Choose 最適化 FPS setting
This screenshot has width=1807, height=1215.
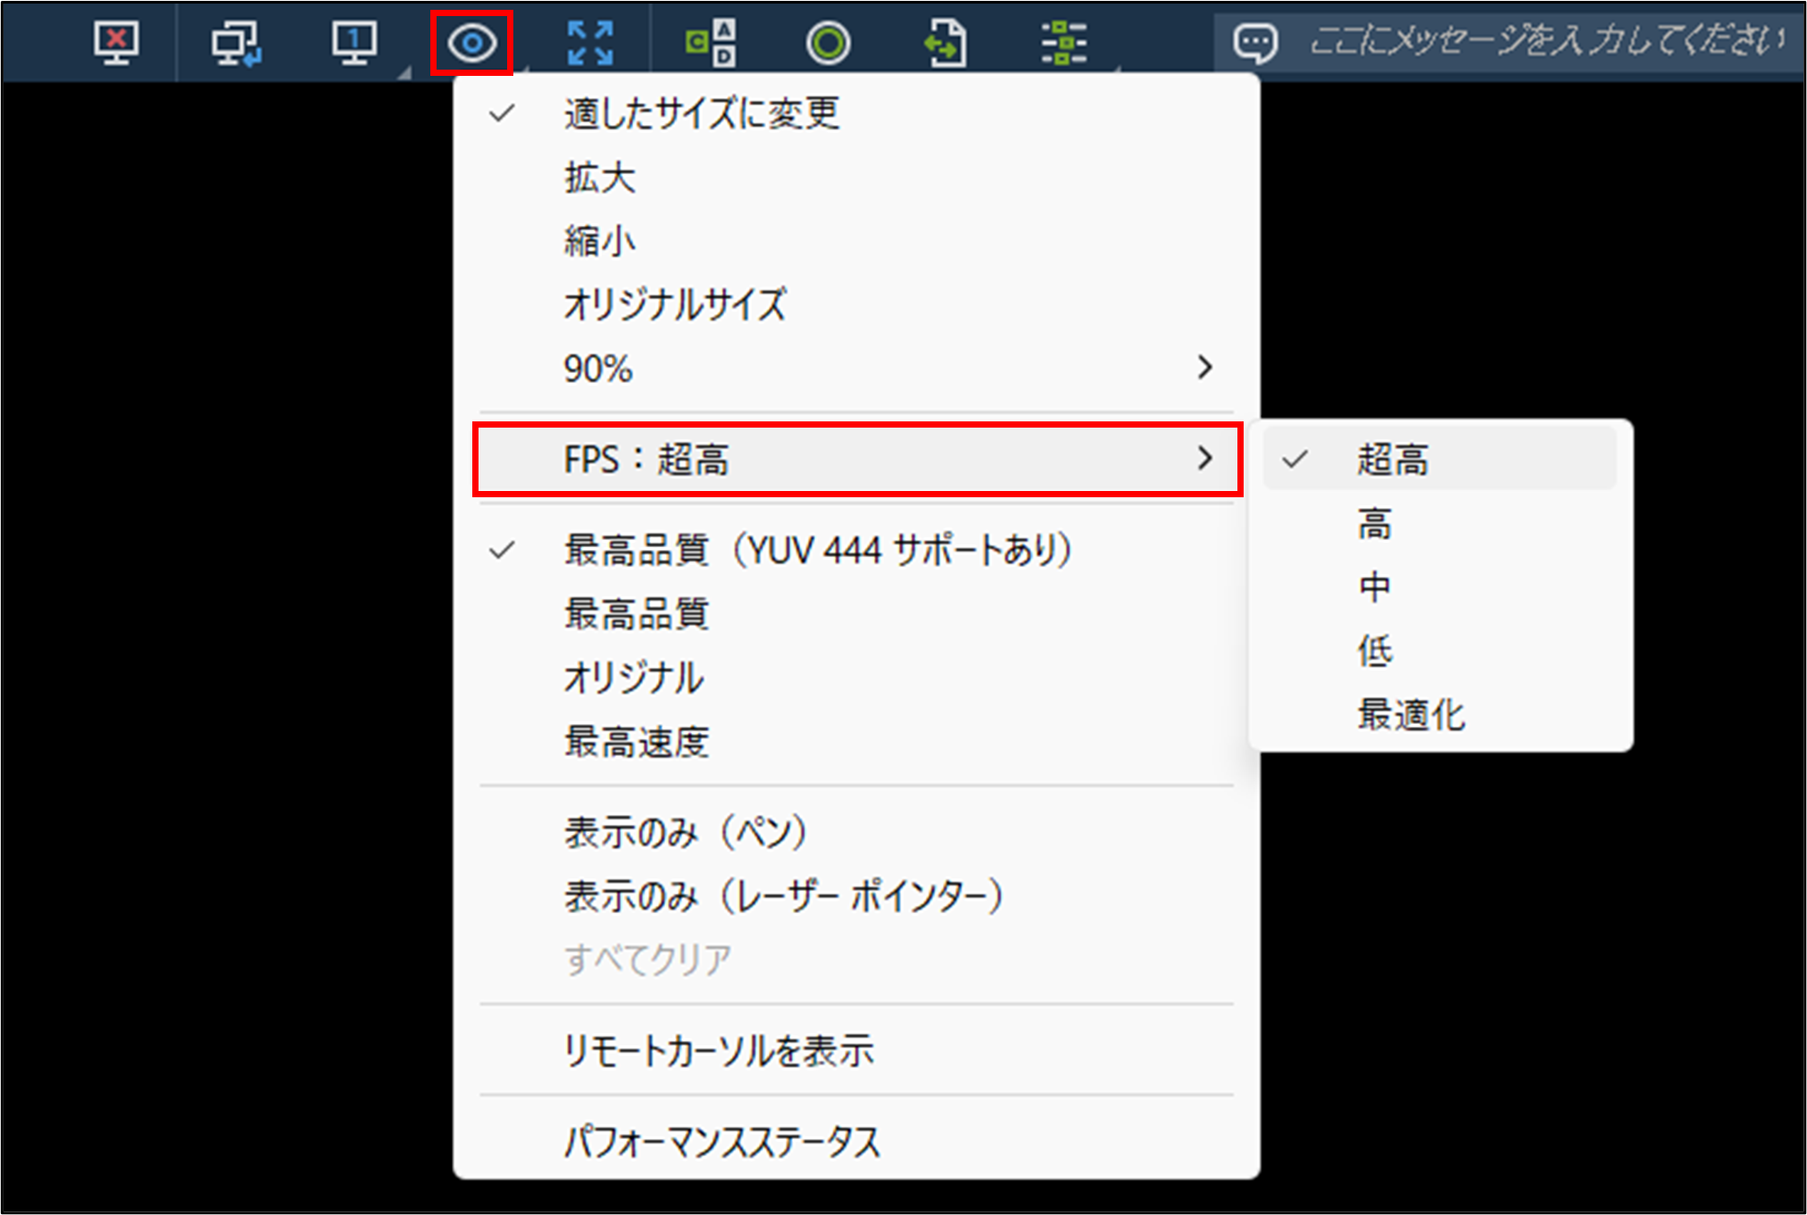1411,714
